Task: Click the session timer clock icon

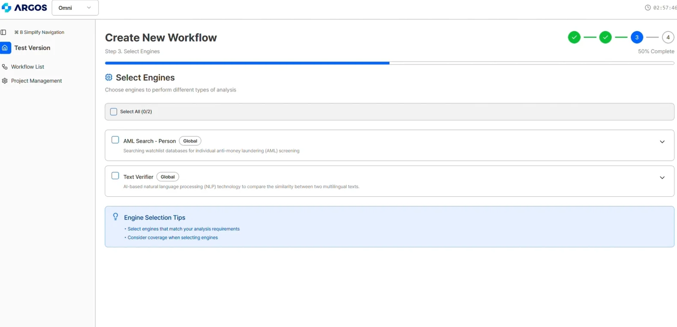Action: click(x=647, y=8)
